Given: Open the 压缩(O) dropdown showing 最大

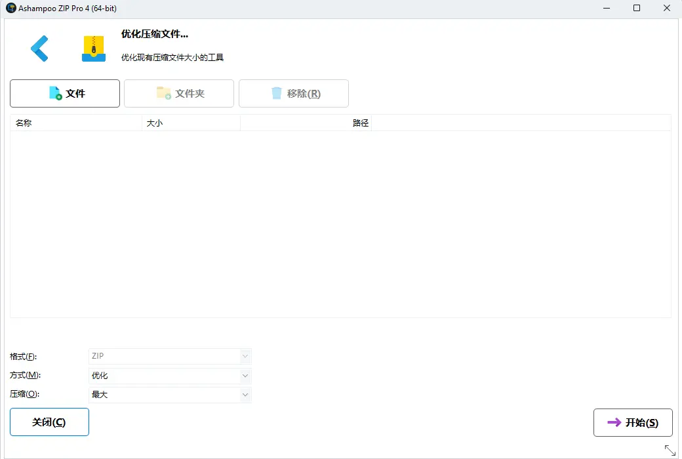Looking at the screenshot, I should pyautogui.click(x=170, y=395).
